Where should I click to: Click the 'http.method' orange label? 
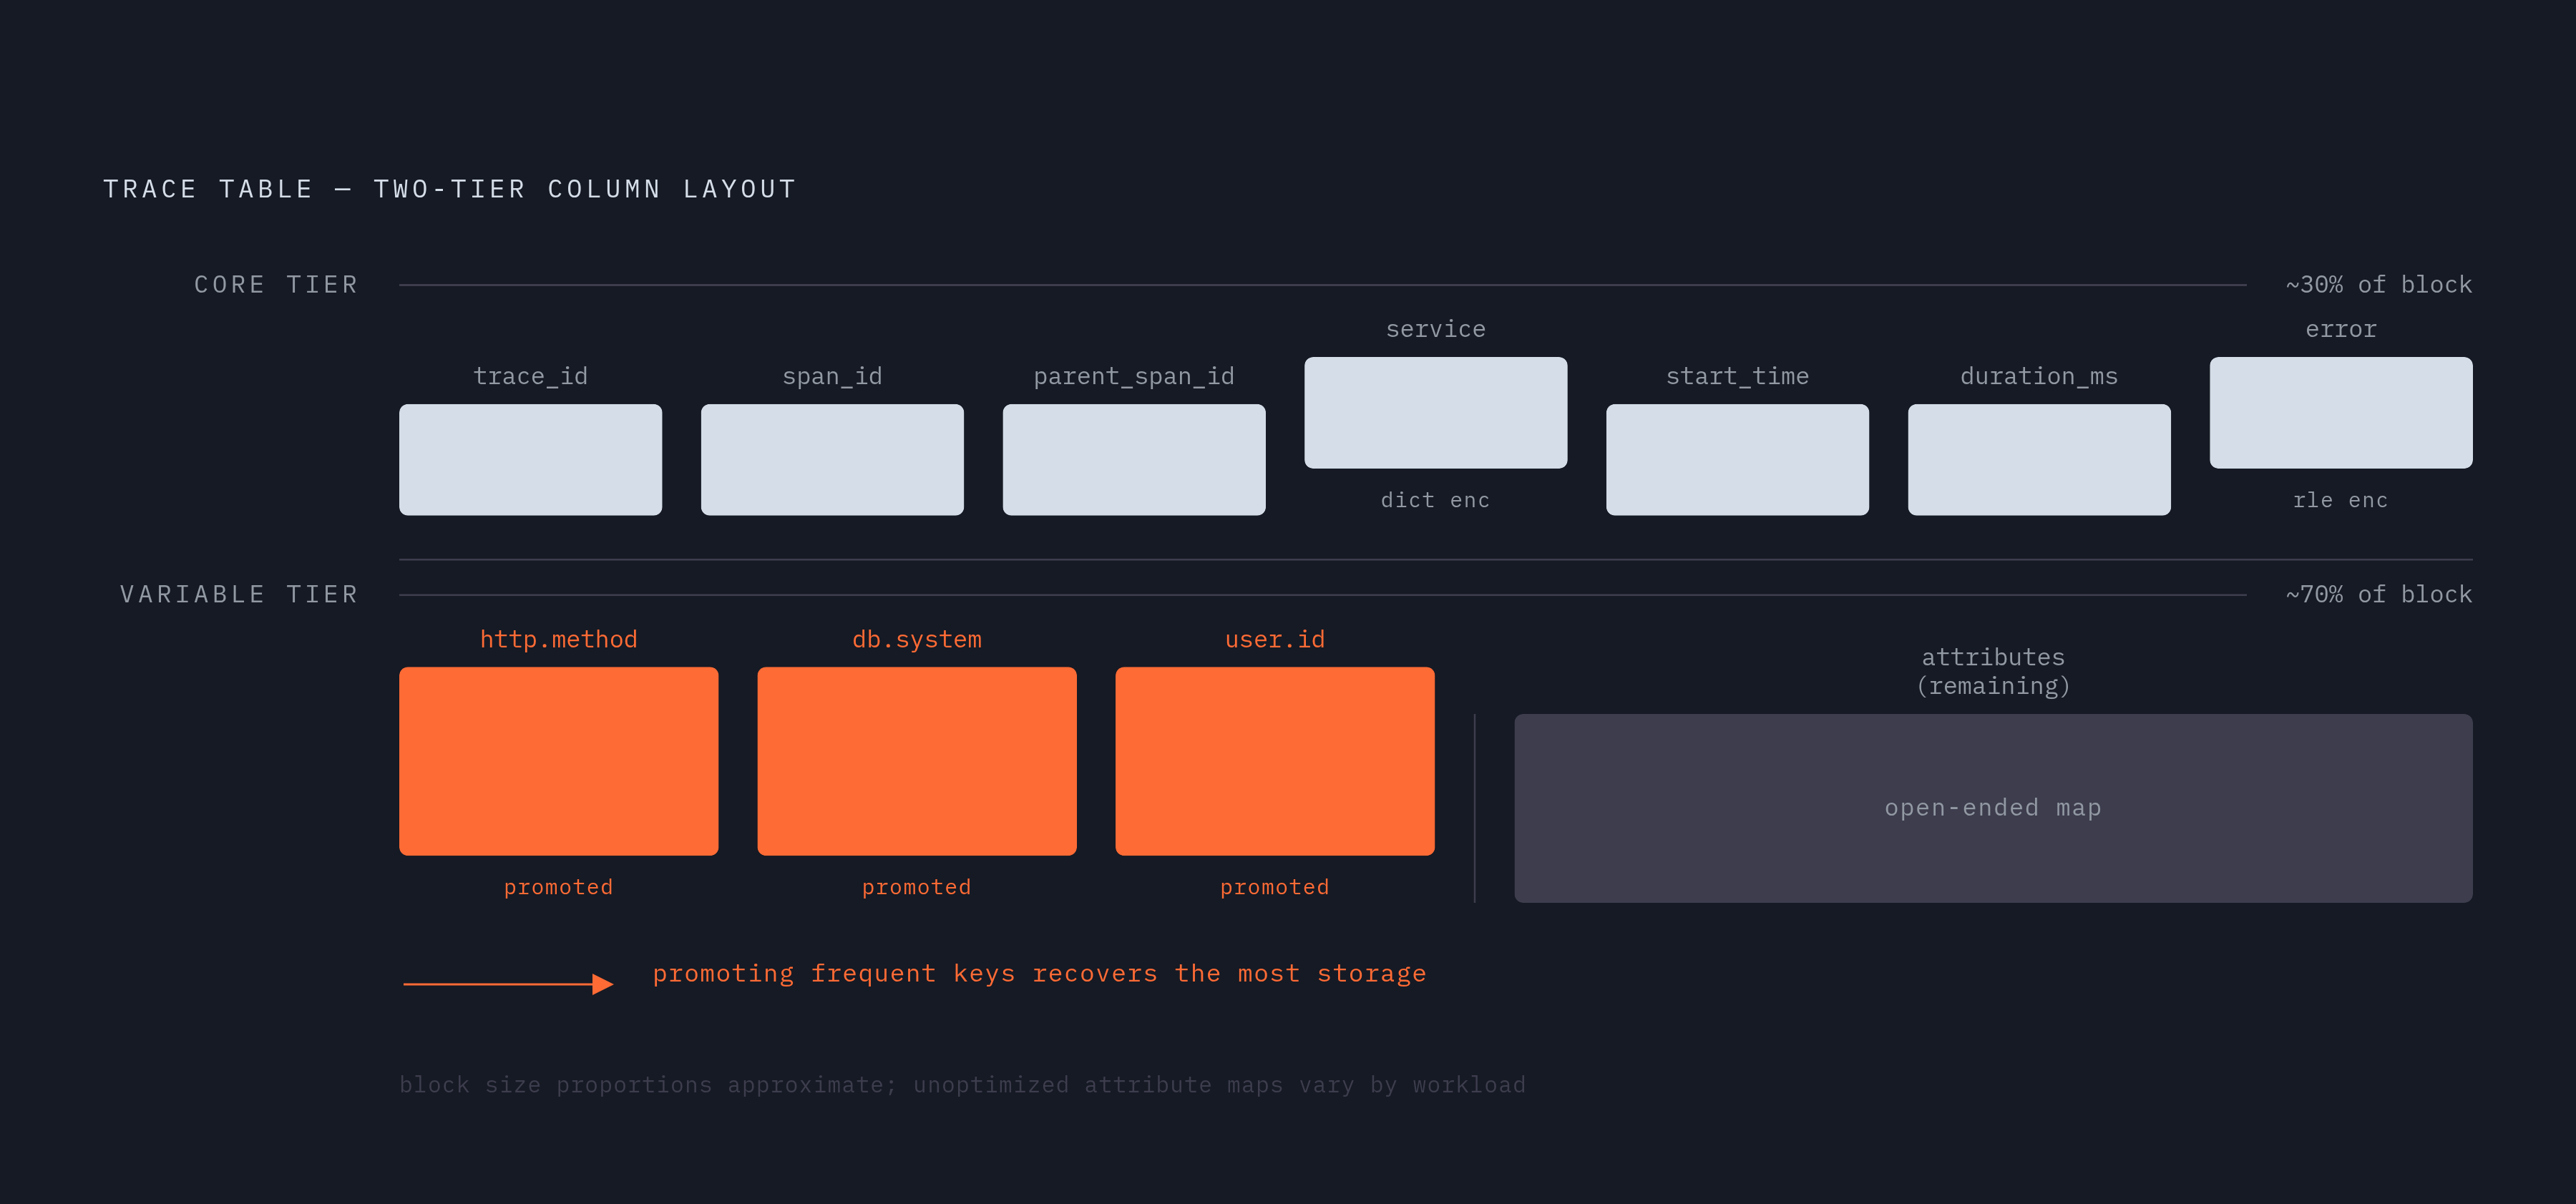(x=559, y=640)
